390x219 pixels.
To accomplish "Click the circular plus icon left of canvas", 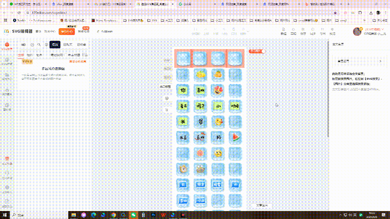I will point(167,98).
